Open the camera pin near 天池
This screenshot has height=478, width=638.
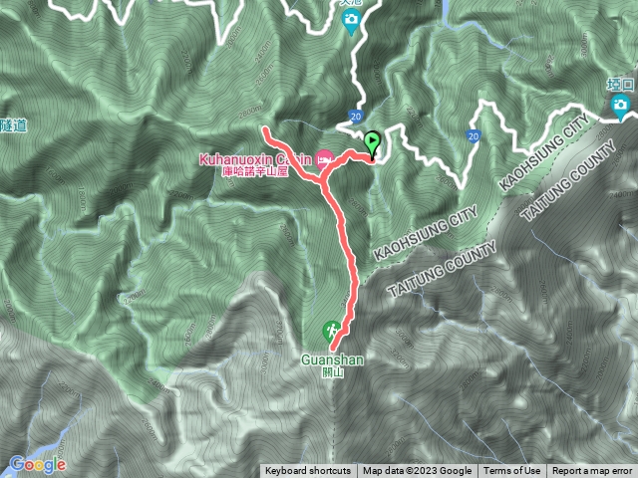pos(351,21)
